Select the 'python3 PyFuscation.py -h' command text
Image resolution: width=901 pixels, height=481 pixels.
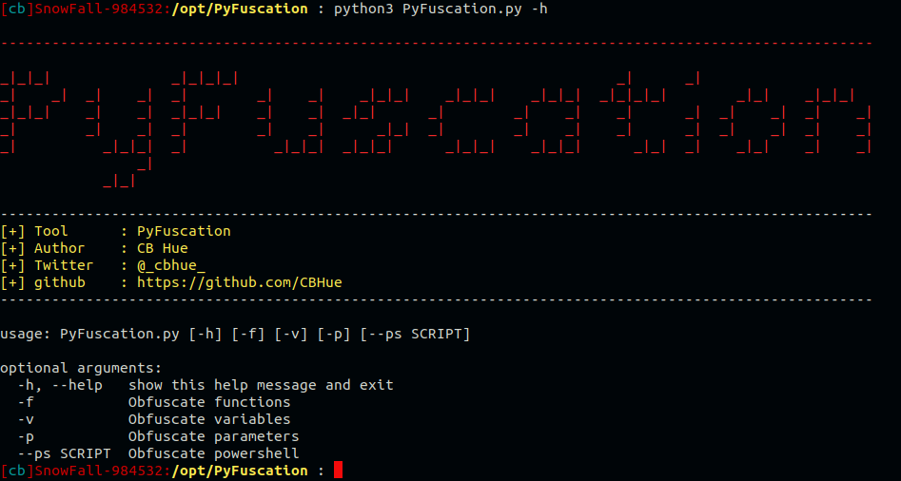click(x=441, y=9)
